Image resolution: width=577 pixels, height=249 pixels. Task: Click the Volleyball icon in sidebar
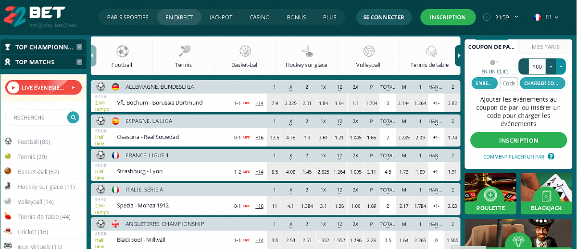click(8, 202)
